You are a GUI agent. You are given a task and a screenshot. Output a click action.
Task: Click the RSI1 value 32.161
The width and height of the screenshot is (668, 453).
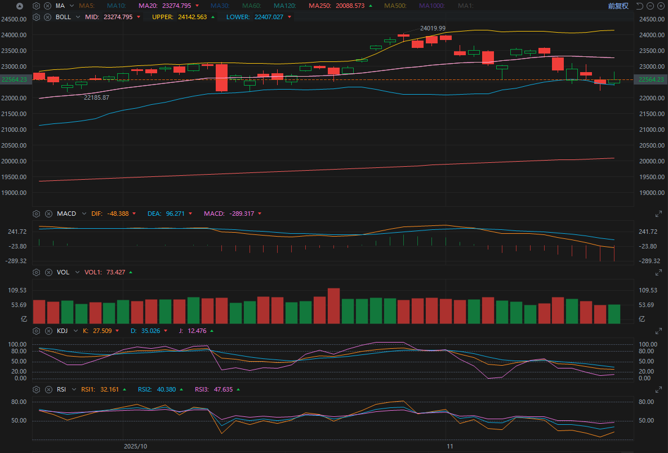109,389
